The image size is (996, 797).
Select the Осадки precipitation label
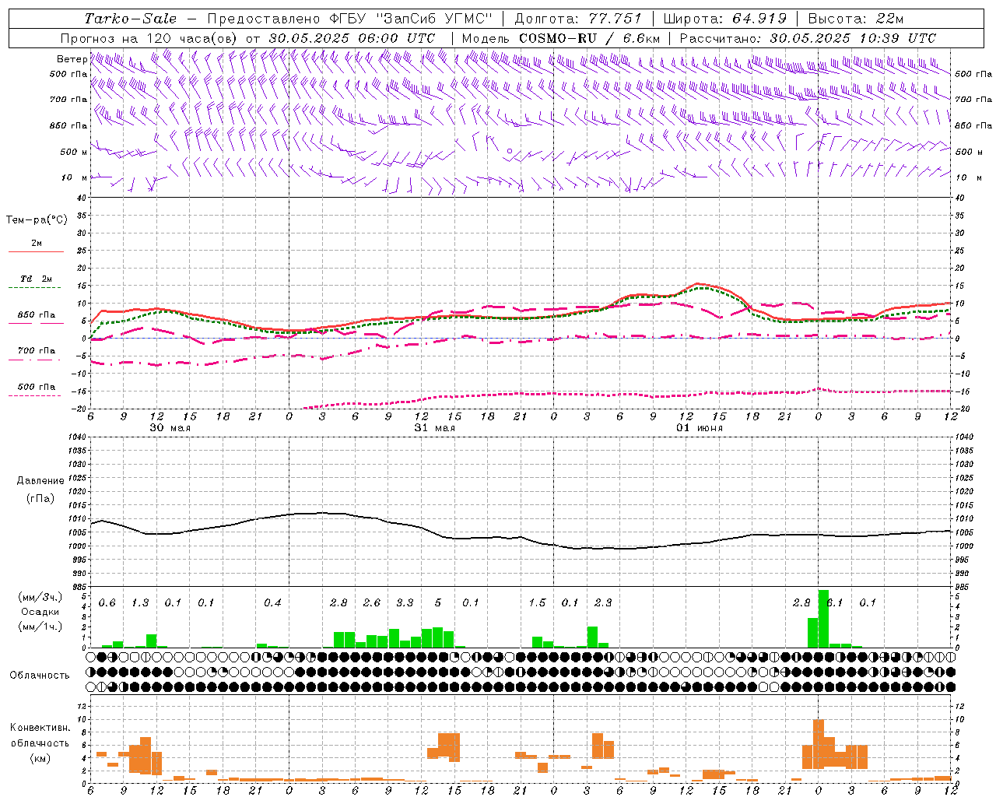coord(40,612)
